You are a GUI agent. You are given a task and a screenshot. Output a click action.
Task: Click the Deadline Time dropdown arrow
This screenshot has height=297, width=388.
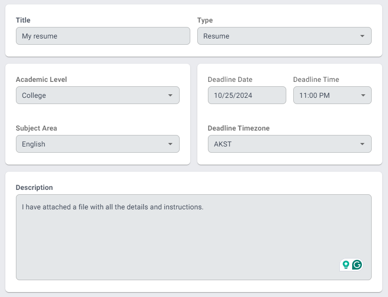point(363,95)
